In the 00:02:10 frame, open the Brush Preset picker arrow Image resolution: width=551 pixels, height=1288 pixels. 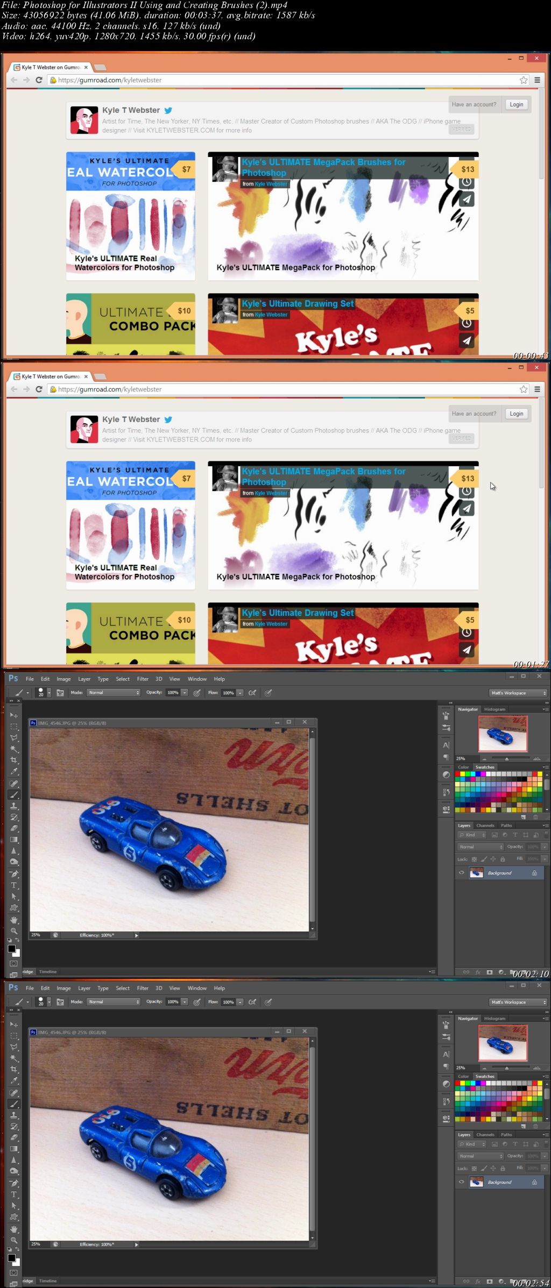tap(49, 693)
